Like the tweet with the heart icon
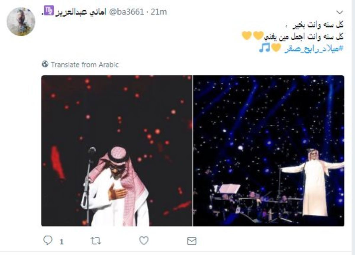Screen dimensions: 355x255 (143, 241)
